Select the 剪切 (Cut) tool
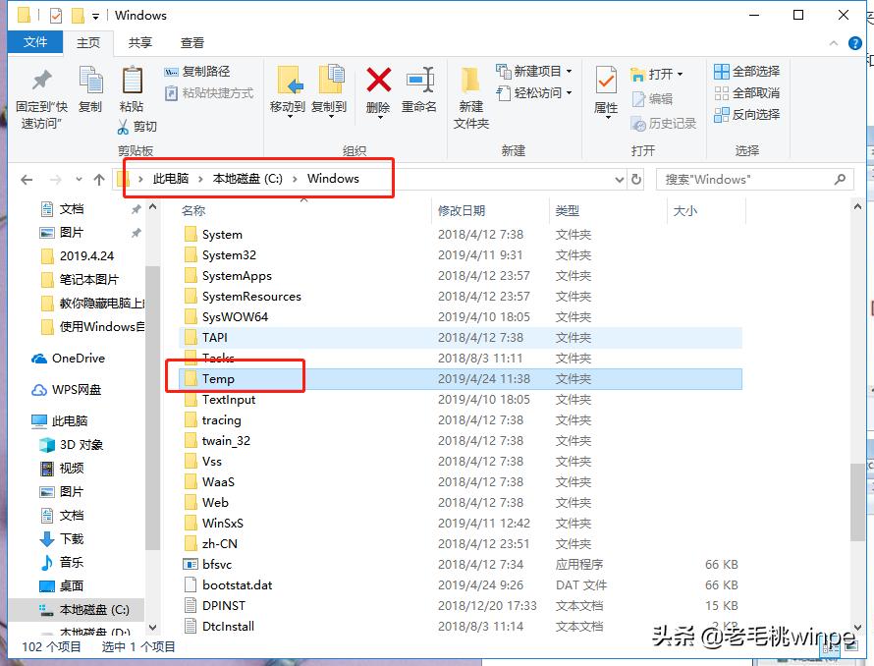The width and height of the screenshot is (874, 666). 138,127
